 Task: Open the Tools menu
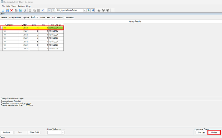tap(14, 6)
